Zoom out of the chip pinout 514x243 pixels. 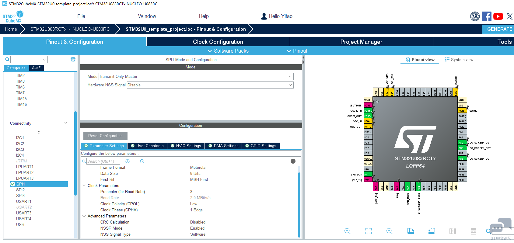[x=390, y=231]
